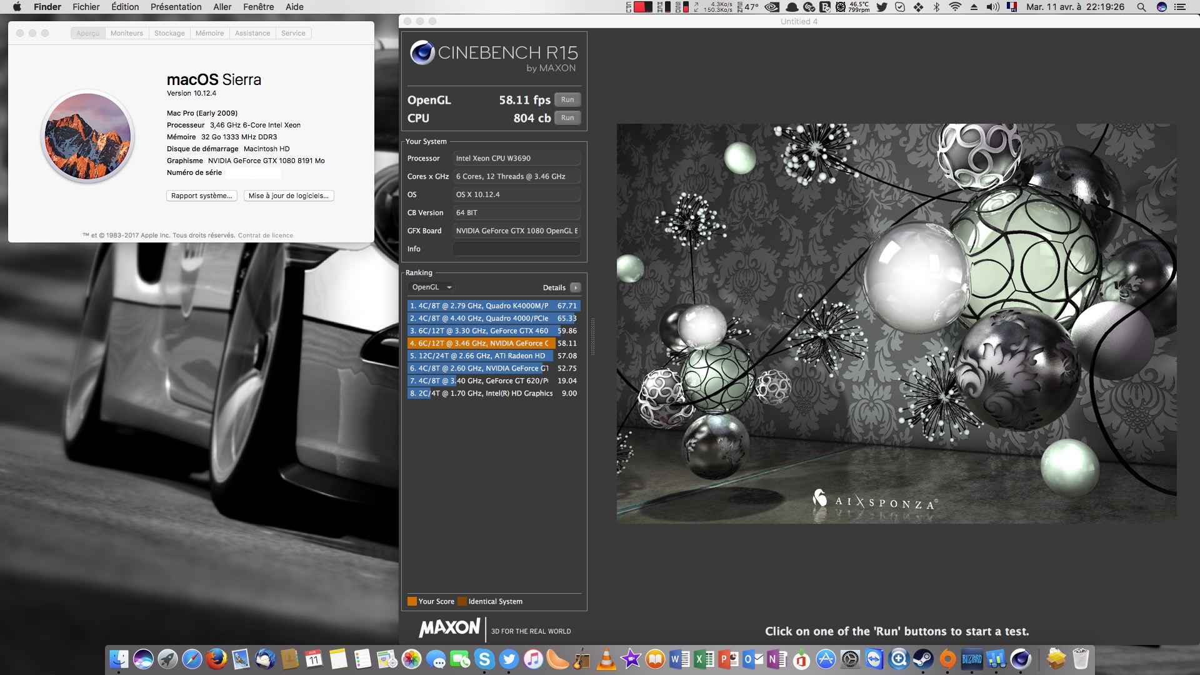Switch to Moniteurs tab in About window
Viewport: 1200px width, 675px height.
127,33
